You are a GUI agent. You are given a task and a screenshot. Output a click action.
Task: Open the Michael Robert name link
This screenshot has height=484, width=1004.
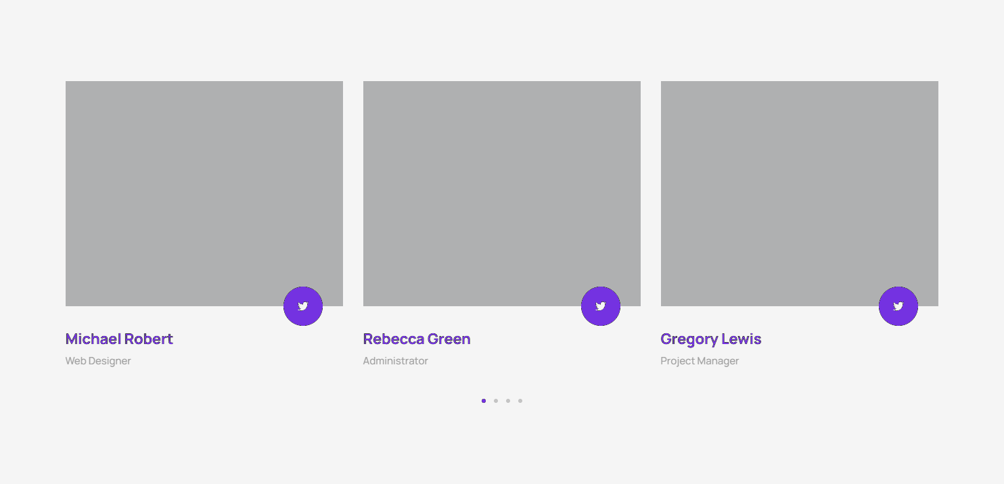click(119, 339)
